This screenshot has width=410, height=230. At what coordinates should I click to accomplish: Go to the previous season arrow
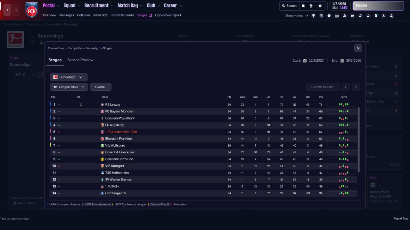pyautogui.click(x=346, y=87)
